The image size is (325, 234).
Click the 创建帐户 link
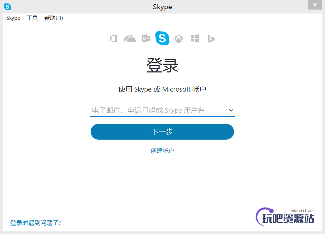pos(162,151)
